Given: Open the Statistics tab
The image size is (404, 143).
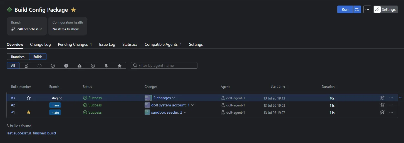Looking at the screenshot, I should tap(130, 44).
